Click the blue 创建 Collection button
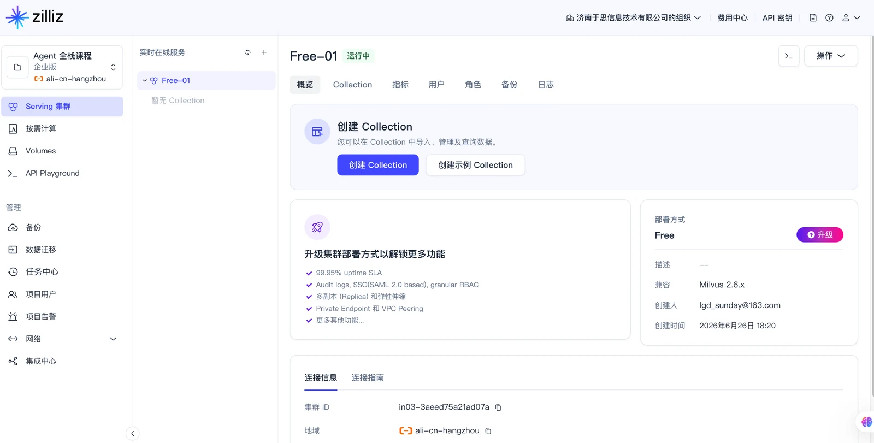 tap(378, 165)
